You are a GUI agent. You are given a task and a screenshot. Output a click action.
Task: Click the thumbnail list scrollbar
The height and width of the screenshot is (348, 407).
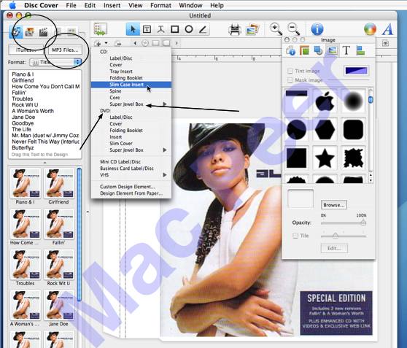tap(80, 235)
